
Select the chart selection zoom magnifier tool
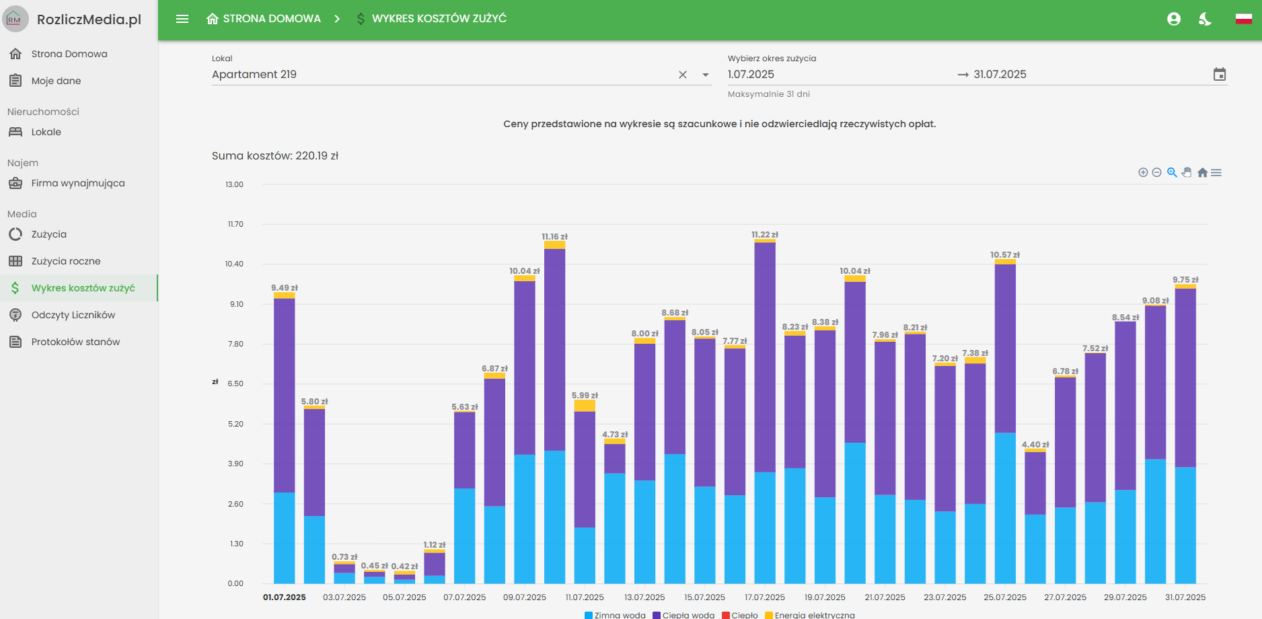pyautogui.click(x=1172, y=172)
